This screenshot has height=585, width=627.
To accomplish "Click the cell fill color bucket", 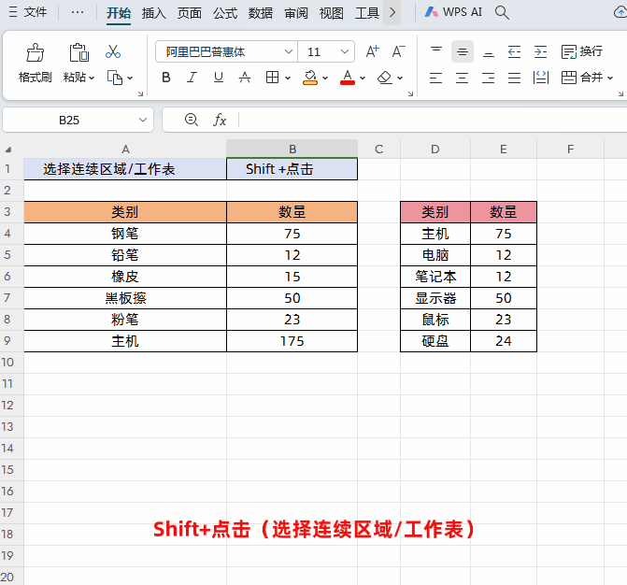I will point(310,78).
